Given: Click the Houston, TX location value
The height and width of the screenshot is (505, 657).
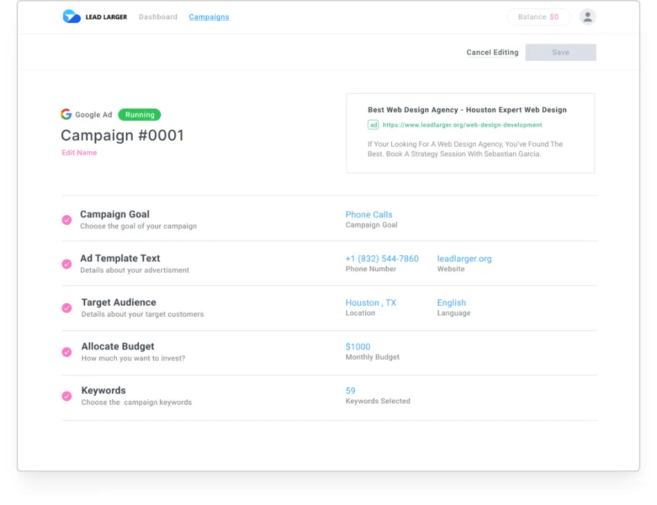Looking at the screenshot, I should 371,302.
